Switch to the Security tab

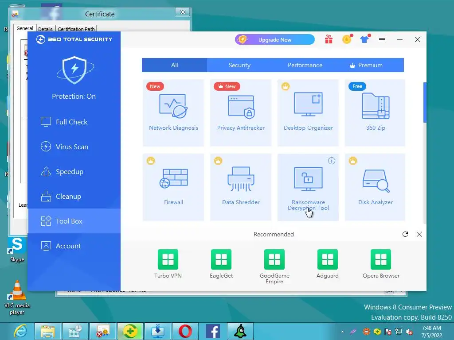(x=239, y=65)
